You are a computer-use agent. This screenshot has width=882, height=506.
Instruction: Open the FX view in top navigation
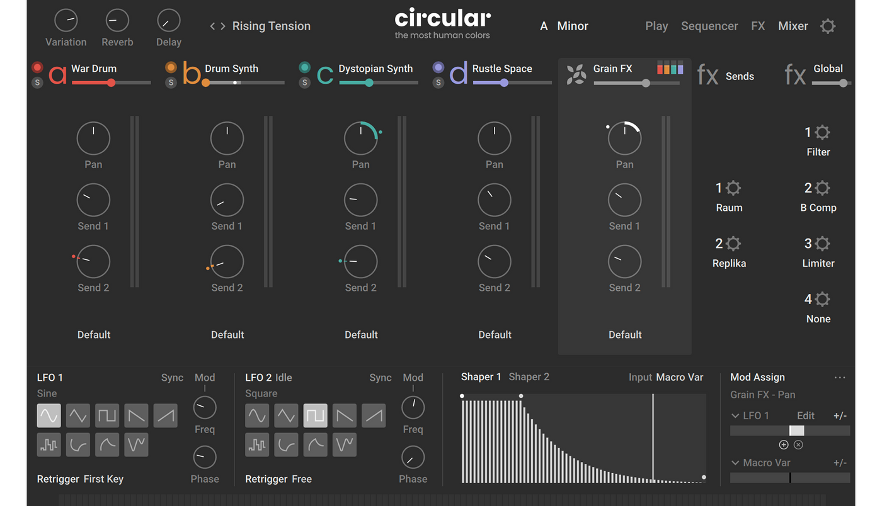pyautogui.click(x=758, y=26)
